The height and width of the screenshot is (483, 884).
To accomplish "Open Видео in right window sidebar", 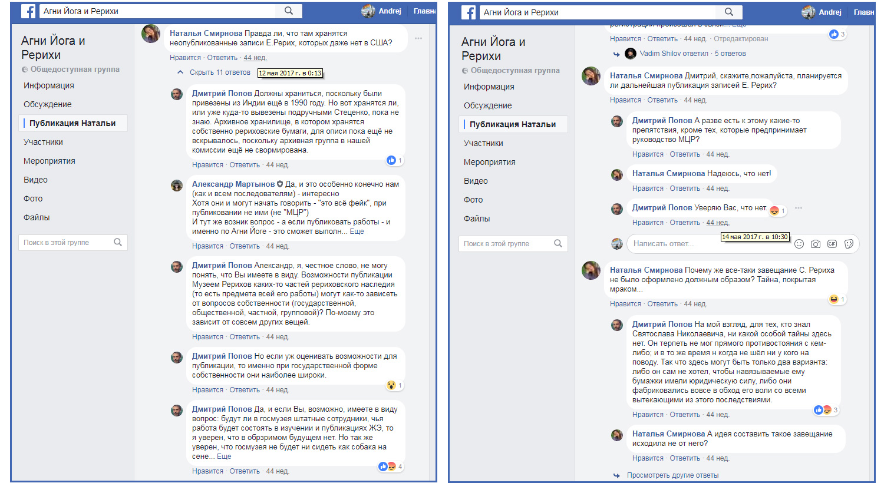I will [x=476, y=181].
